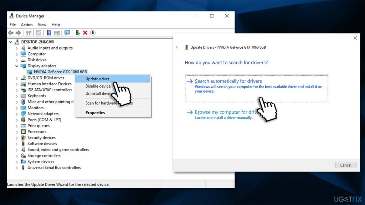Click the Audio inputs and outputs speaker icon

23,48
